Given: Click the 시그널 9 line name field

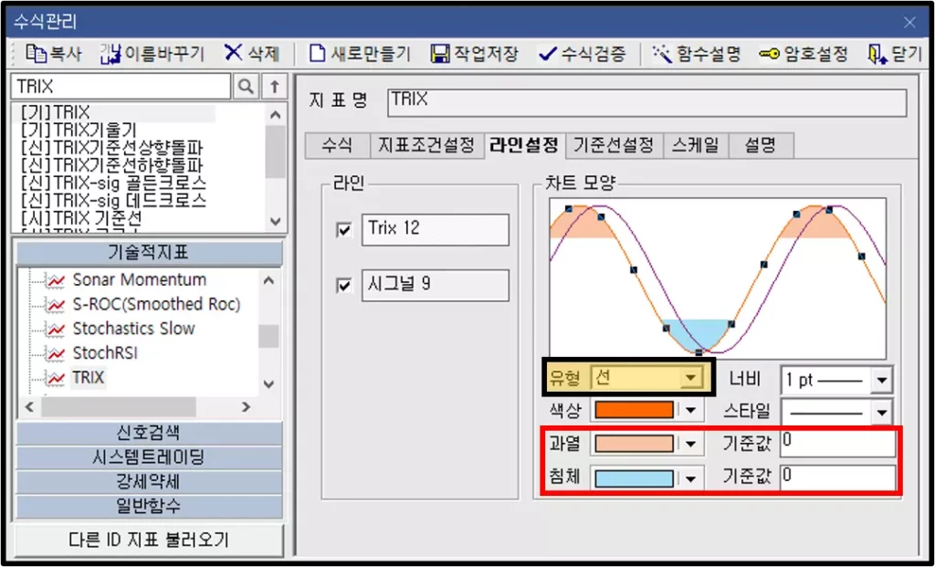Looking at the screenshot, I should pos(436,286).
